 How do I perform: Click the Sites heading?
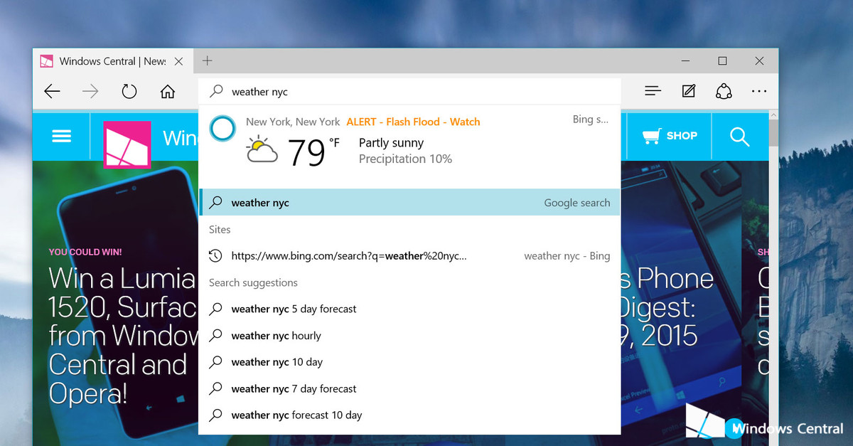(220, 230)
